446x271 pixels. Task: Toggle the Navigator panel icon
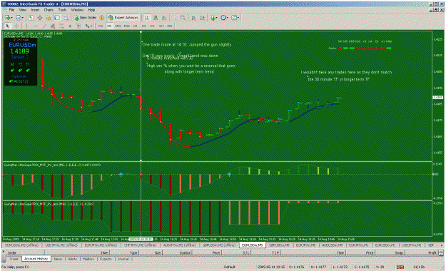point(49,18)
